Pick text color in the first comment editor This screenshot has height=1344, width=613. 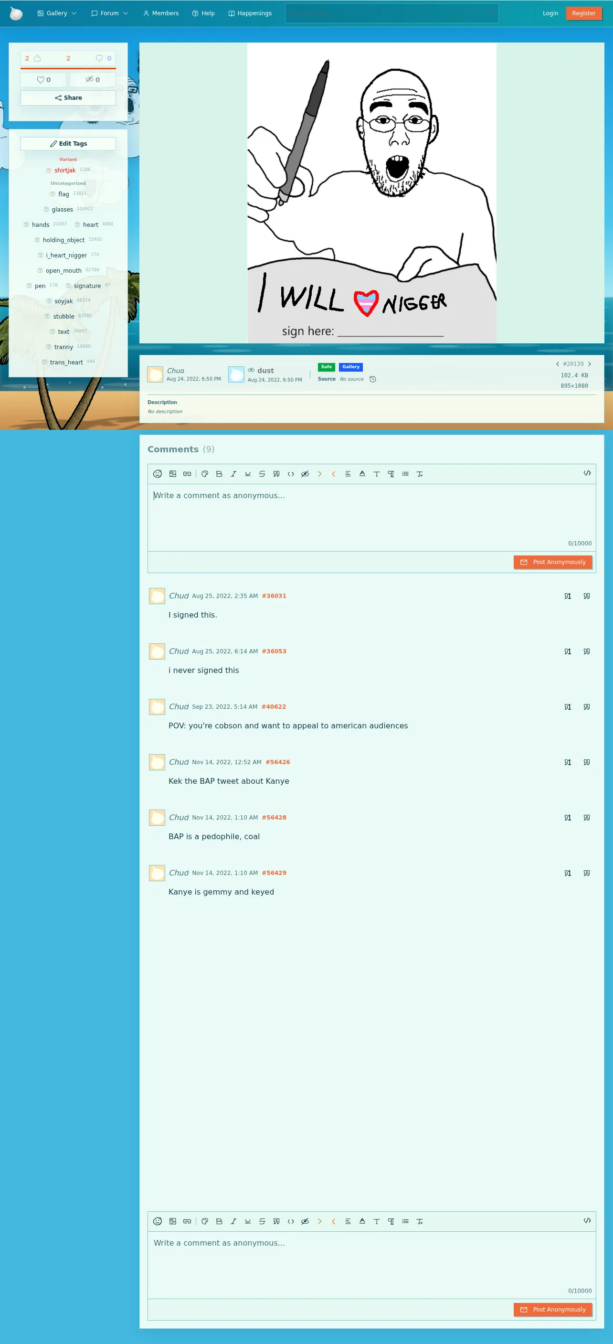pyautogui.click(x=362, y=474)
